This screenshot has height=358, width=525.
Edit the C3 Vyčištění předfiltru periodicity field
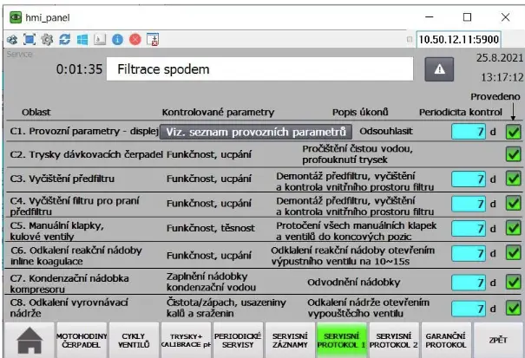point(469,179)
